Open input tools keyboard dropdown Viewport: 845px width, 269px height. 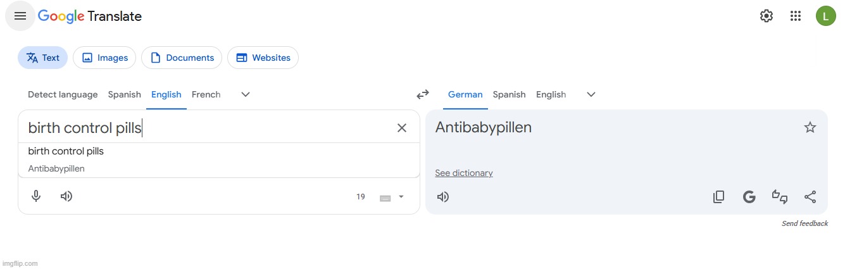(x=392, y=197)
